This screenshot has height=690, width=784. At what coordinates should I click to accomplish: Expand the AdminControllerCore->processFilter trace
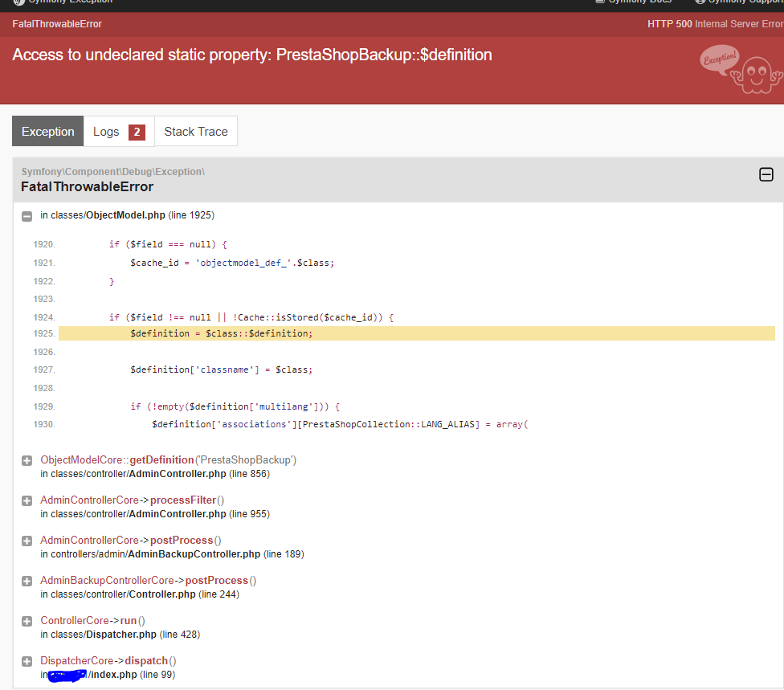click(27, 500)
